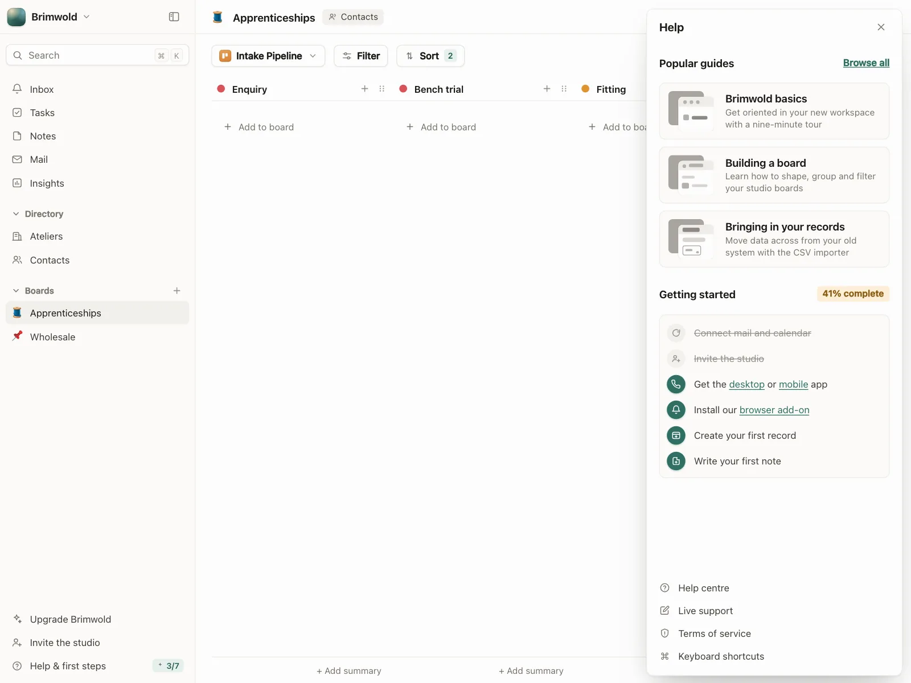This screenshot has width=911, height=683.
Task: Open the mobile app link
Action: point(793,385)
